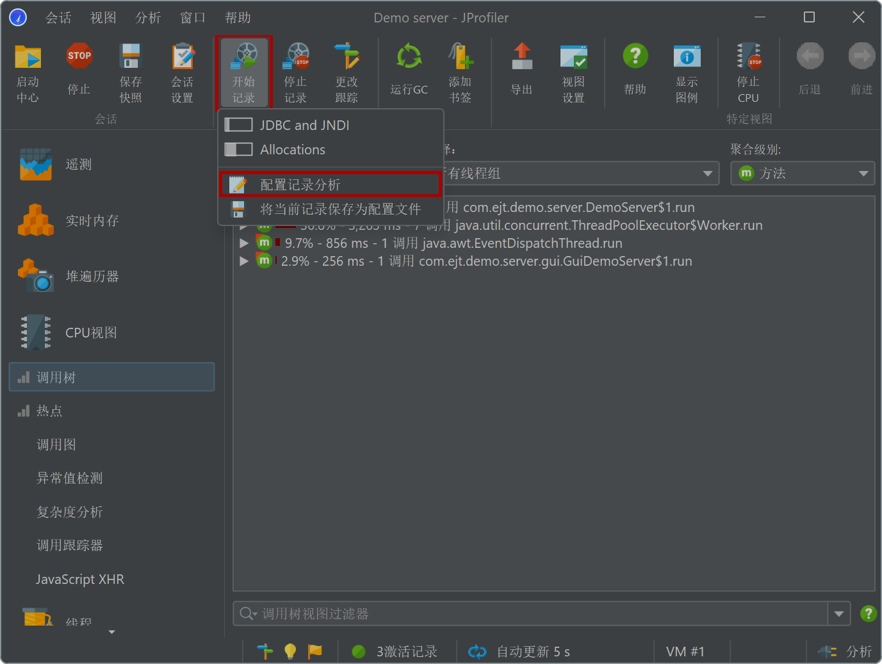Open the Profiling (分析) menu
This screenshot has height=664, width=882.
(148, 18)
